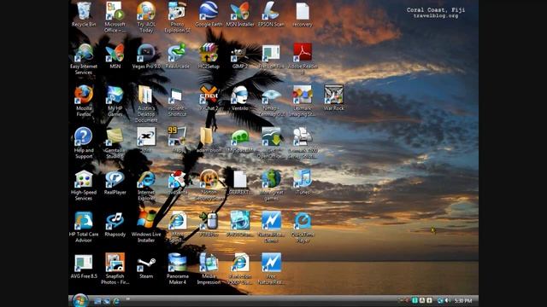Launch Snapfish Photos shortcut
Image resolution: width=547 pixels, height=307 pixels.
(115, 269)
